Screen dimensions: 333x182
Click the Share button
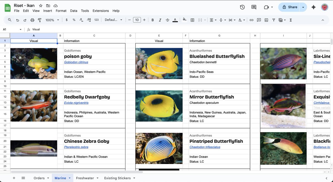(289, 7)
